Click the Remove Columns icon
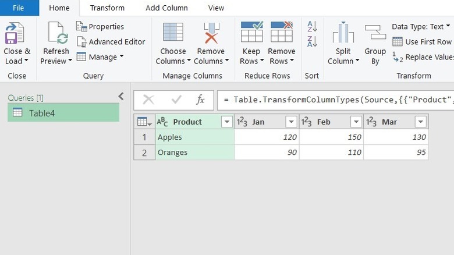Screen dimensions: 454x255 [211, 33]
